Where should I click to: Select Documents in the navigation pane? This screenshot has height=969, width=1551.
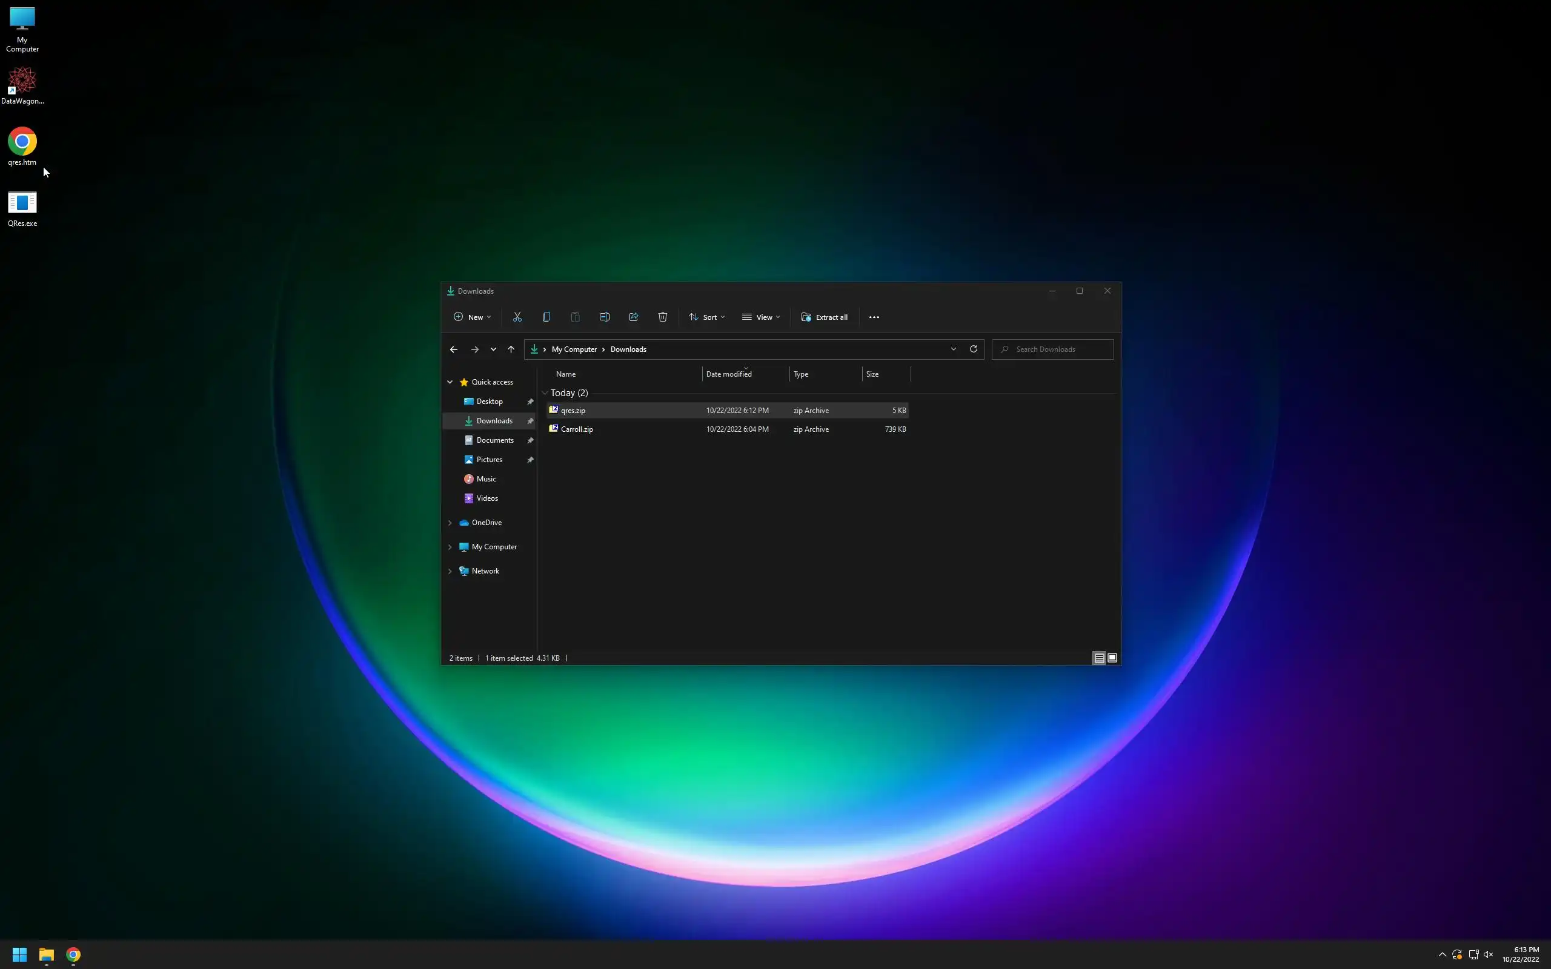495,440
